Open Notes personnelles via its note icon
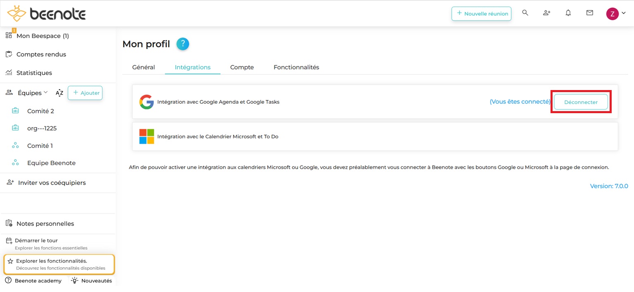Image resolution: width=634 pixels, height=292 pixels. (8, 223)
